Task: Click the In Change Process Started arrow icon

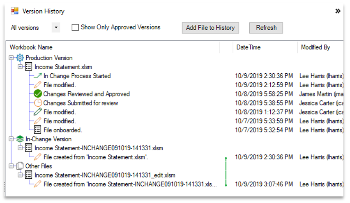Action: (x=38, y=76)
